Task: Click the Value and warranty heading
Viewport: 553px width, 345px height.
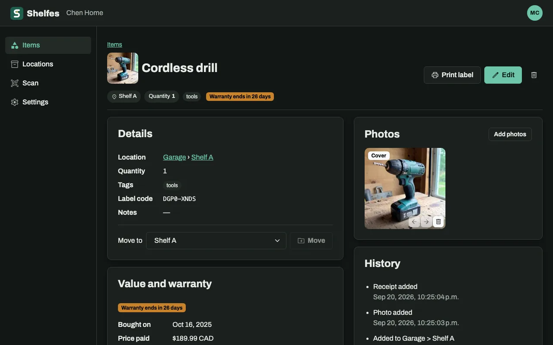Action: point(165,284)
